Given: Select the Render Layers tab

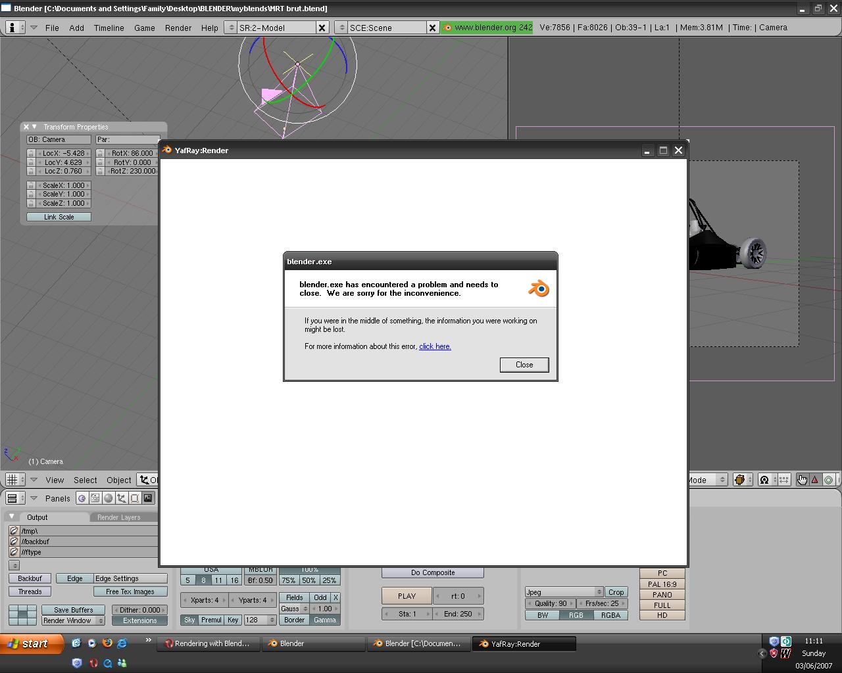Looking at the screenshot, I should click(x=119, y=517).
